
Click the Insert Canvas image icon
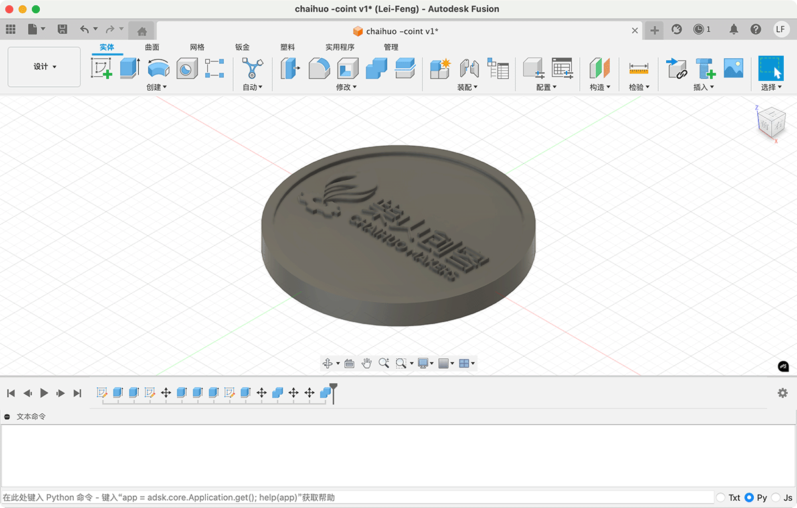pos(733,68)
